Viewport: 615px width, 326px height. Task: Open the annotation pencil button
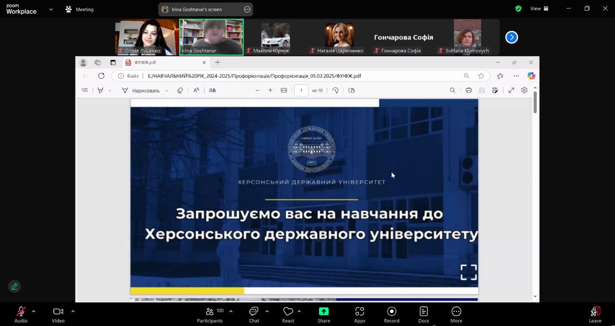tap(14, 286)
